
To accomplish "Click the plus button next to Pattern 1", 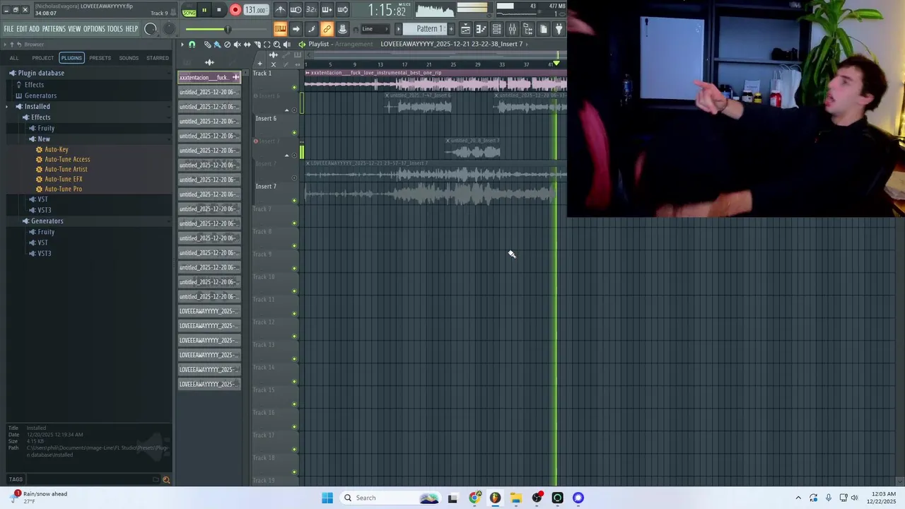I will coord(450,29).
